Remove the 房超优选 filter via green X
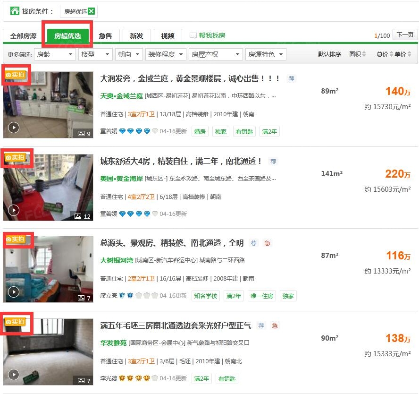Image resolution: width=419 pixels, height=394 pixels. pos(92,11)
